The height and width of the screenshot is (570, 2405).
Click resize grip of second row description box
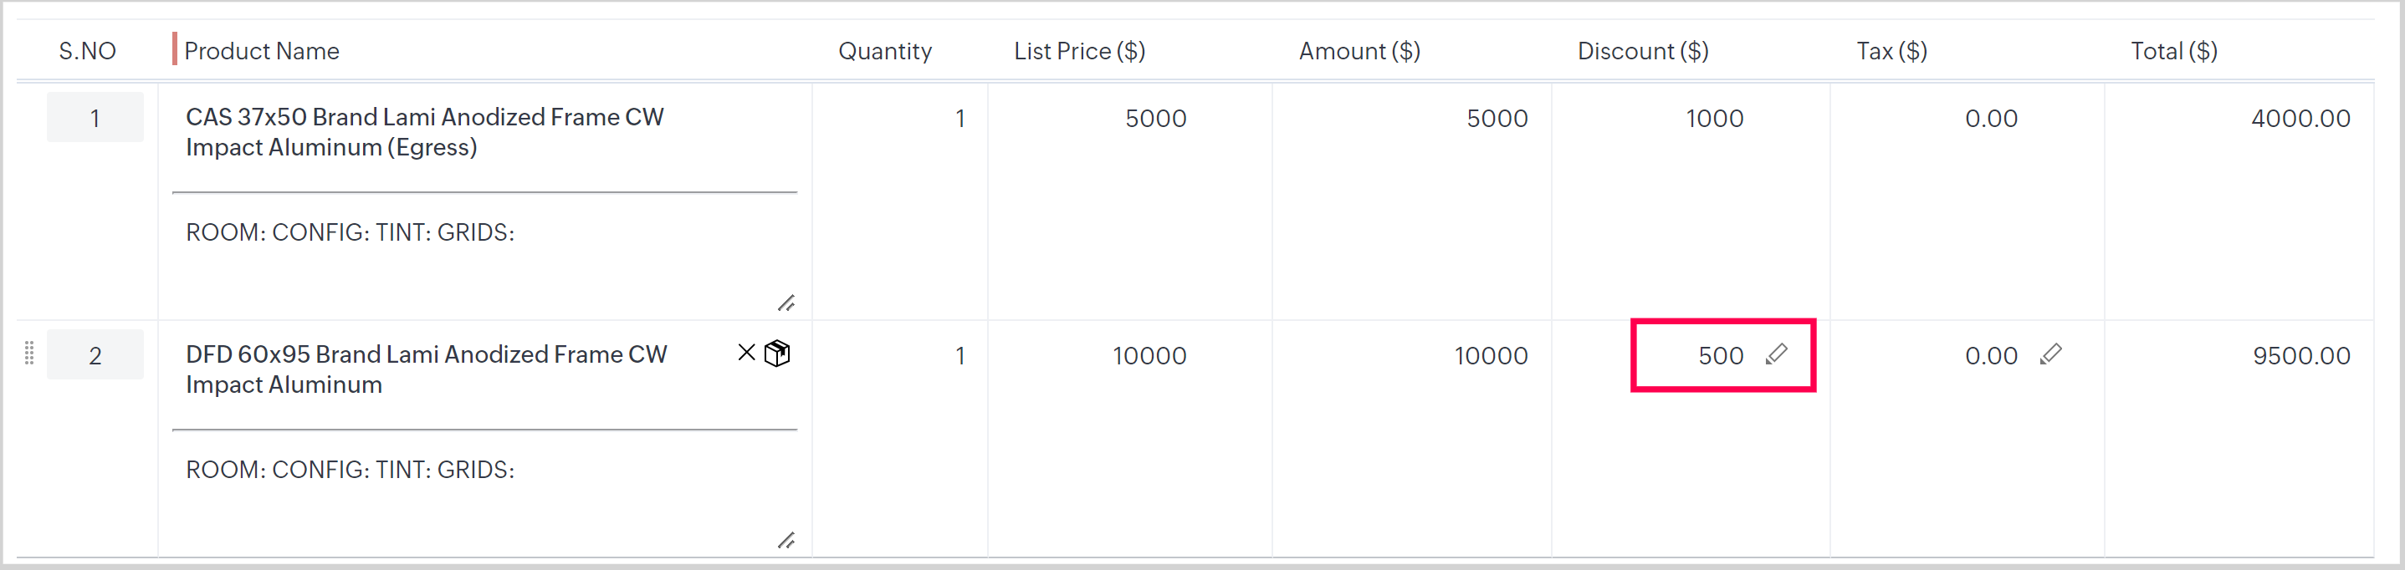point(786,541)
